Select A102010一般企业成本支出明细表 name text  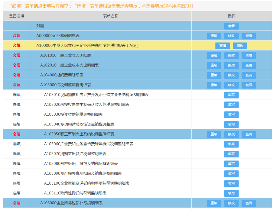[69, 65]
